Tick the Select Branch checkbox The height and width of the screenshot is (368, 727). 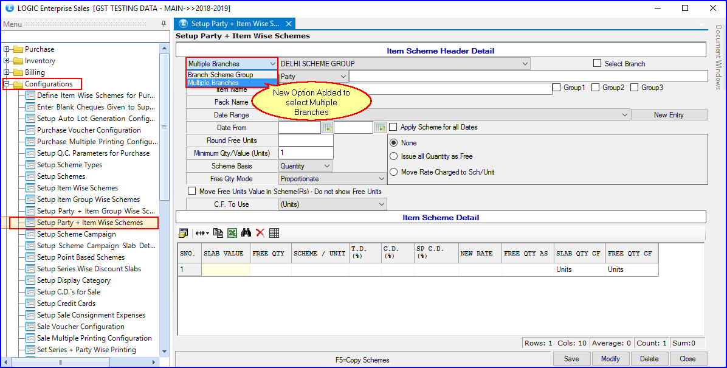tap(597, 64)
